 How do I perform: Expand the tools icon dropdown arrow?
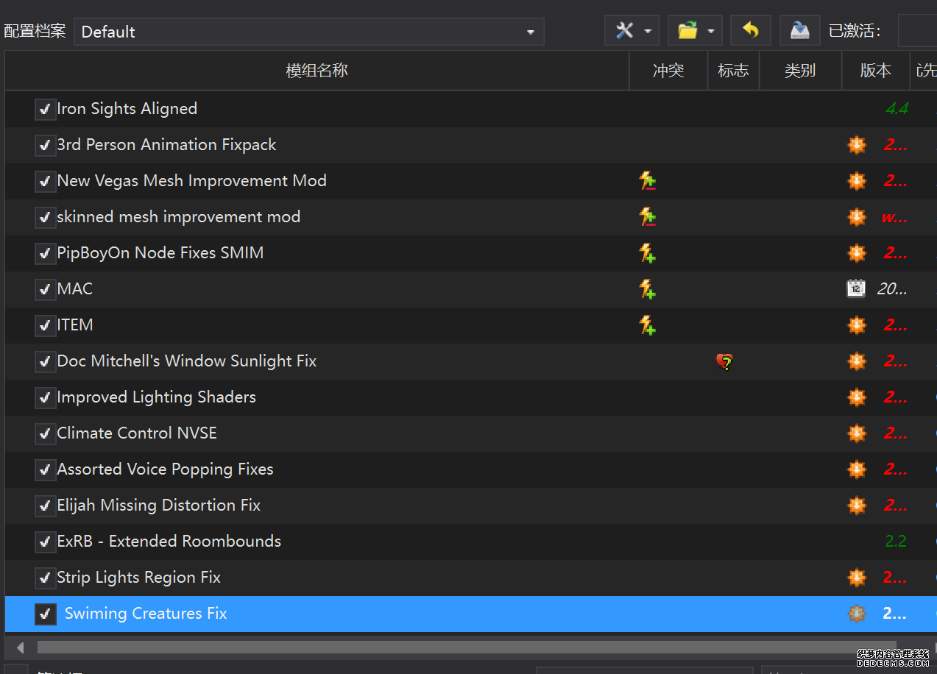point(648,32)
